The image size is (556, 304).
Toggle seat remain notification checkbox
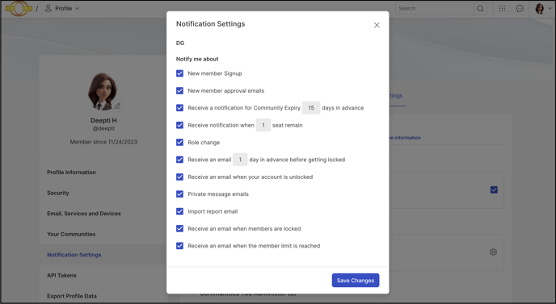click(179, 125)
